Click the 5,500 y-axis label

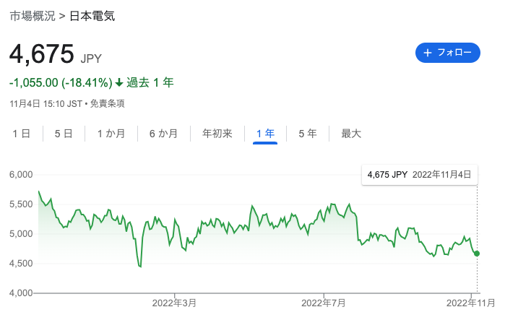[x=21, y=204]
